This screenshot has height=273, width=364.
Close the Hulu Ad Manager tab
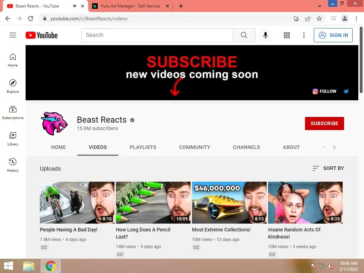point(167,6)
